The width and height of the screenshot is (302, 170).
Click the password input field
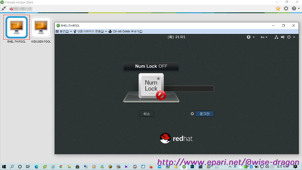189,89
